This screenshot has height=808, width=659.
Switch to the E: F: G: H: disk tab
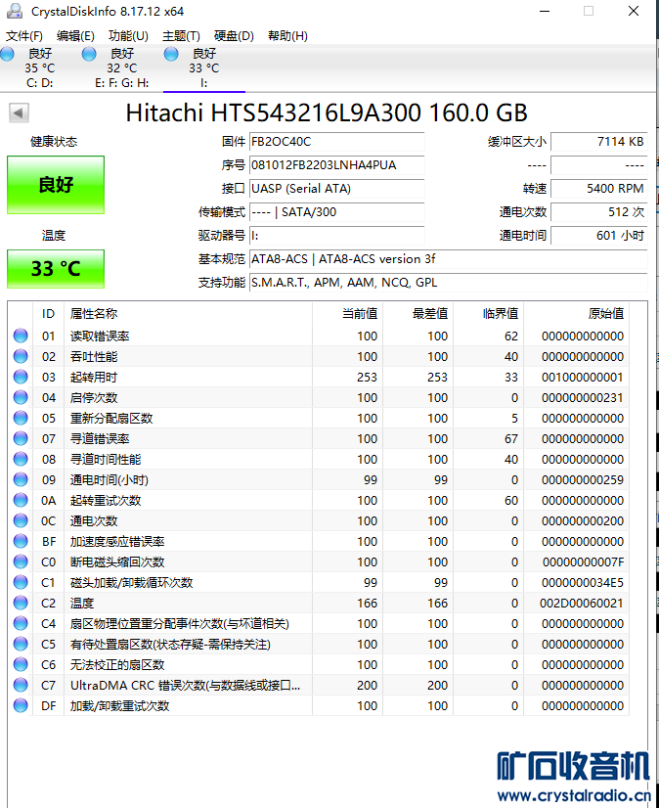pyautogui.click(x=122, y=68)
